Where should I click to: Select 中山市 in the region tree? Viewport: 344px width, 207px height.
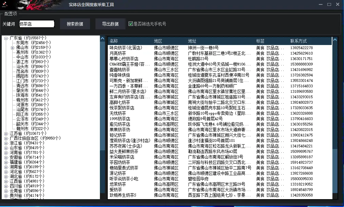coord(33,57)
